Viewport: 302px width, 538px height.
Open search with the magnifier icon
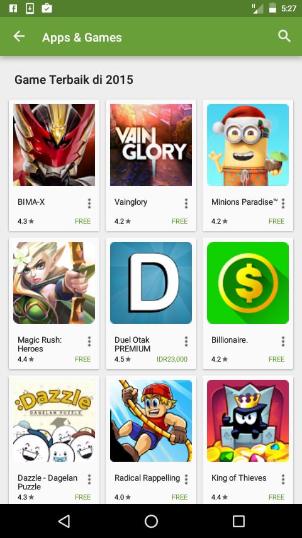point(284,37)
